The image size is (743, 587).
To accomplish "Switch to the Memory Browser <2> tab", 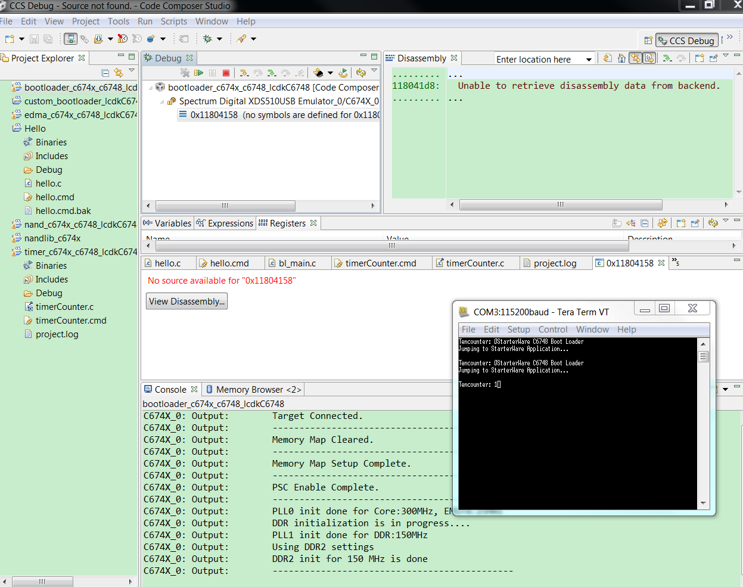I will (x=254, y=390).
